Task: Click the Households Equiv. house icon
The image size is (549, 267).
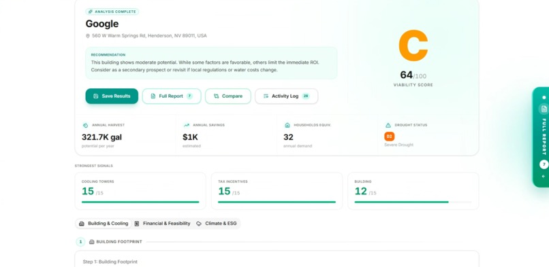Action: click(287, 125)
